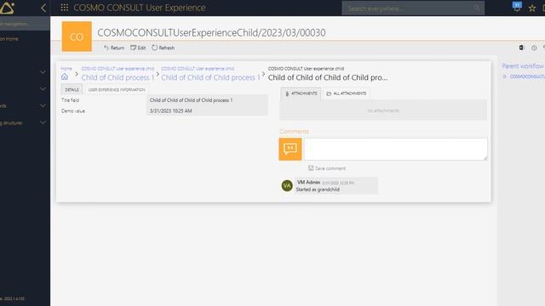Expand the first collapsed sidebar menu chevron
The image size is (545, 306).
click(x=43, y=71)
